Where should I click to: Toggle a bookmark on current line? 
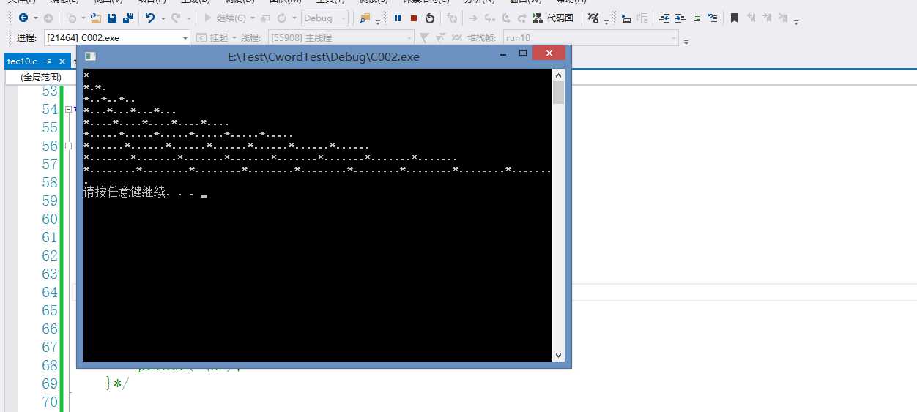[735, 18]
